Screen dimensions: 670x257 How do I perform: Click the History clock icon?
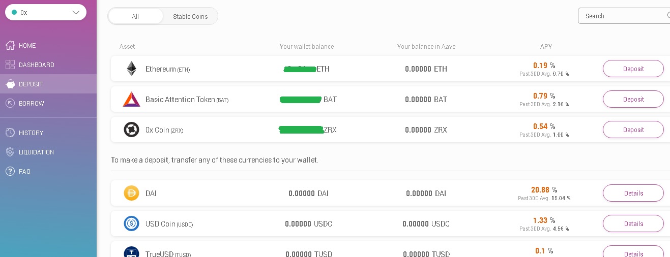tap(10, 133)
